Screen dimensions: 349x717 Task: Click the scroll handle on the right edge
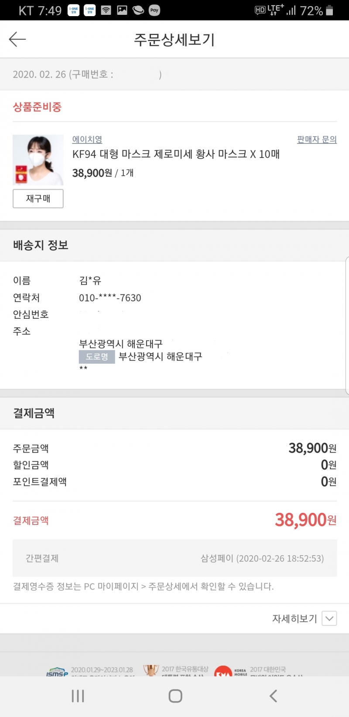pos(347,325)
